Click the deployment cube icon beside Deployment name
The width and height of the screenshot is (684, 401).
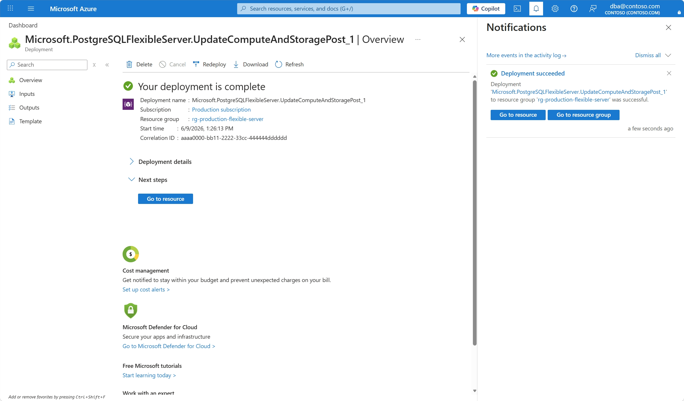(128, 104)
